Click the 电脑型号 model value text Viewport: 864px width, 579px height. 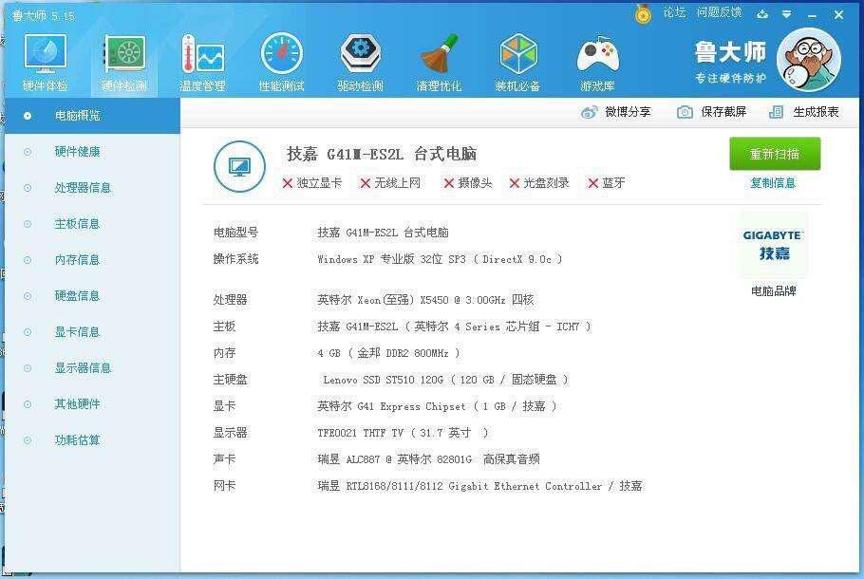(383, 233)
